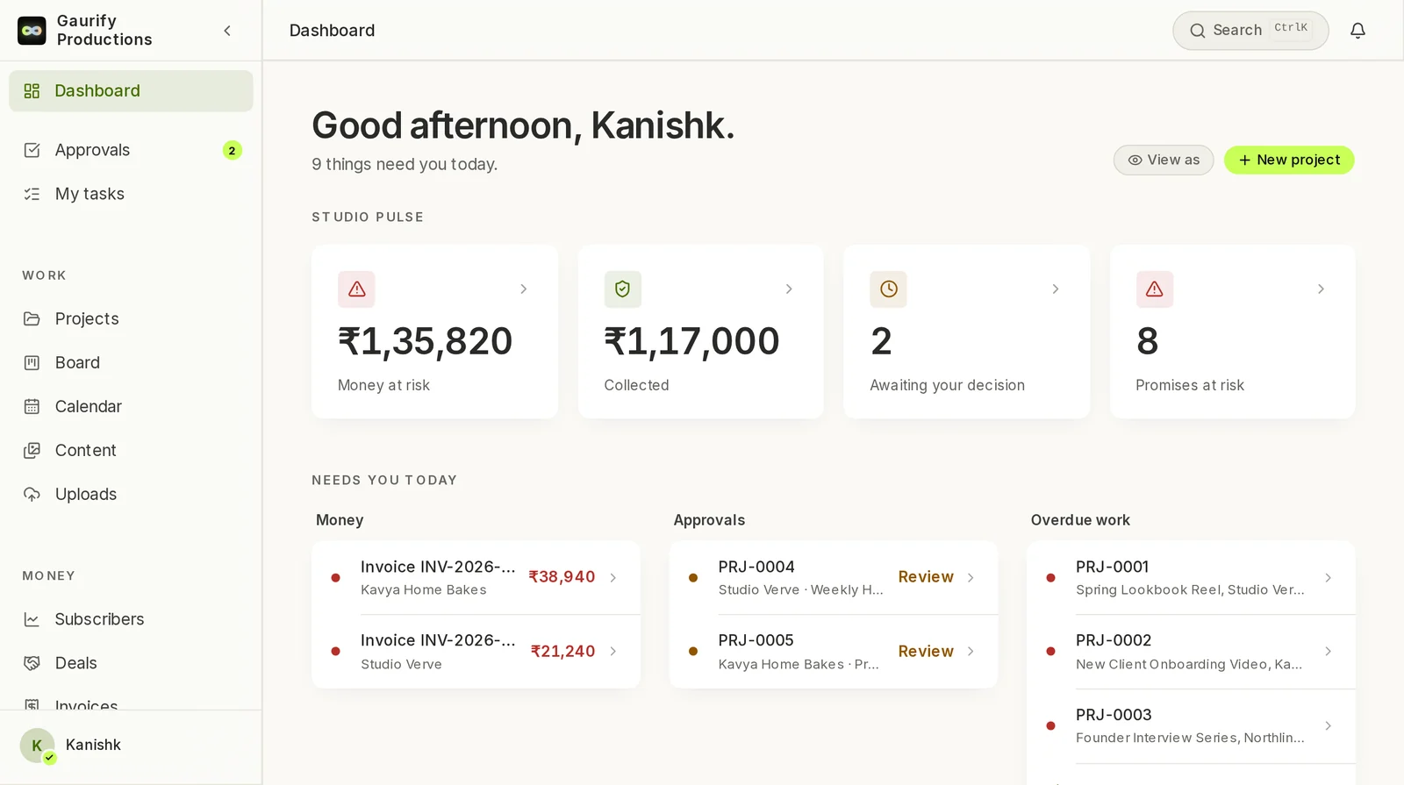Viewport: 1404px width, 785px height.
Task: Open overdue PRJ-0001 row chevron
Action: [x=1329, y=577]
